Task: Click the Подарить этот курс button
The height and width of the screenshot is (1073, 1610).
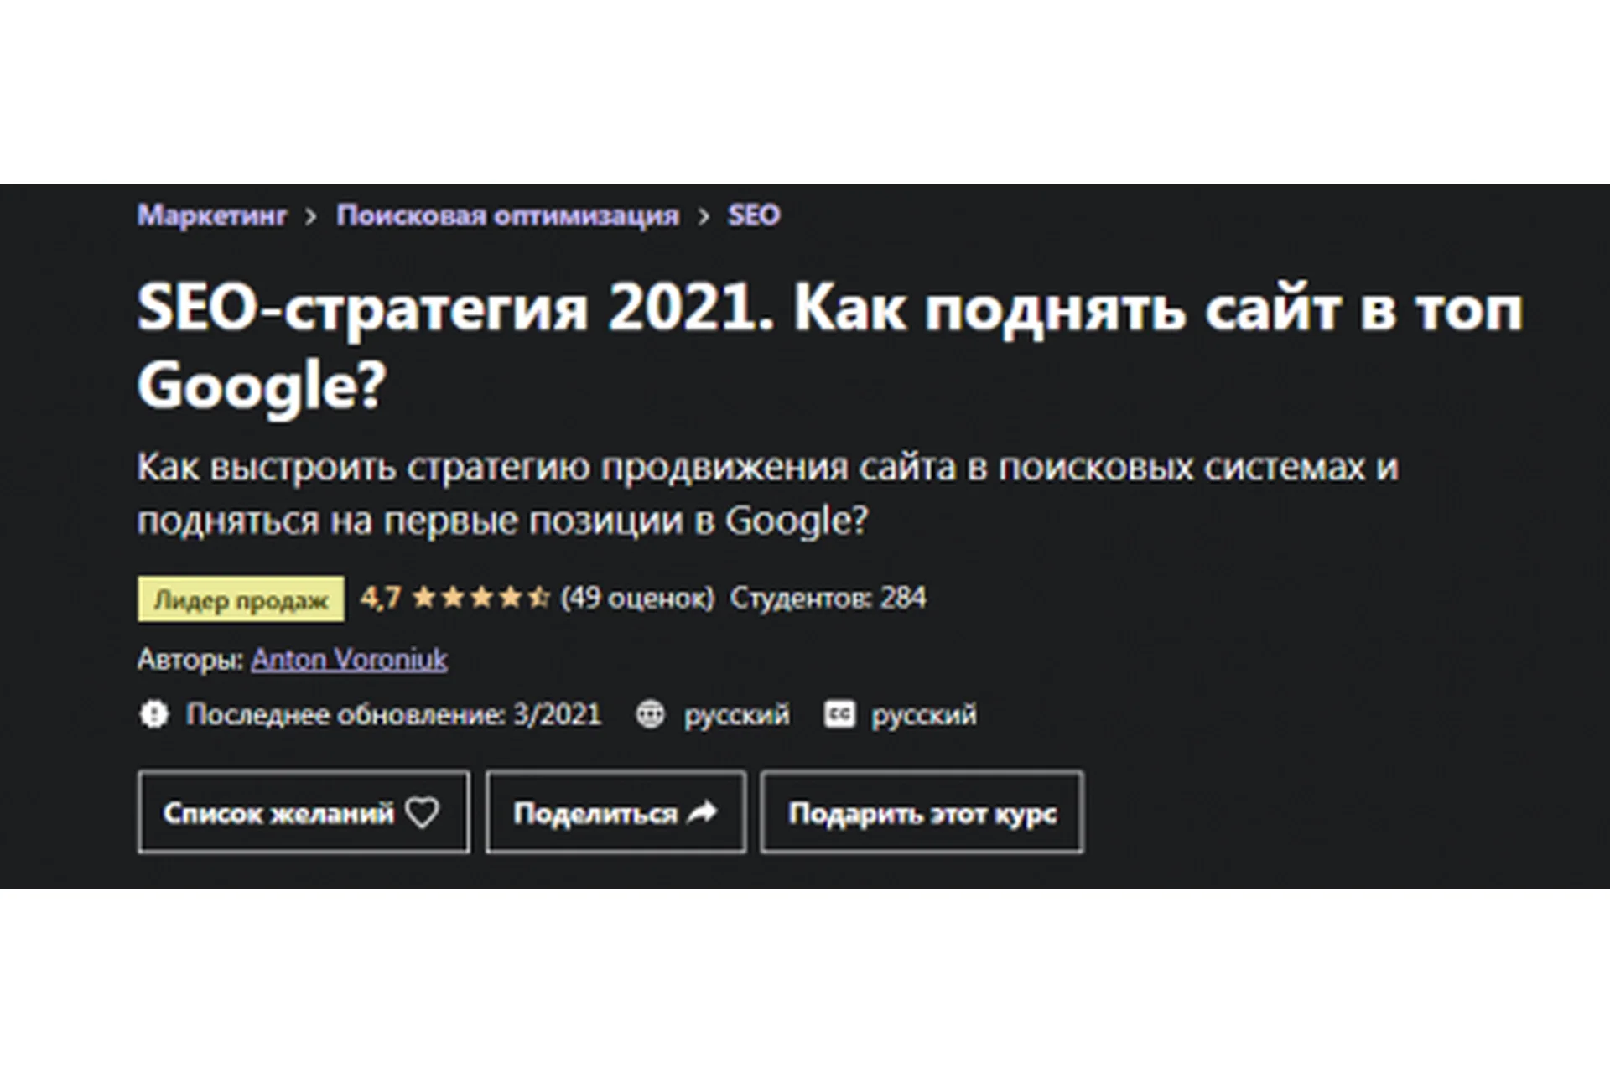Action: click(x=922, y=811)
